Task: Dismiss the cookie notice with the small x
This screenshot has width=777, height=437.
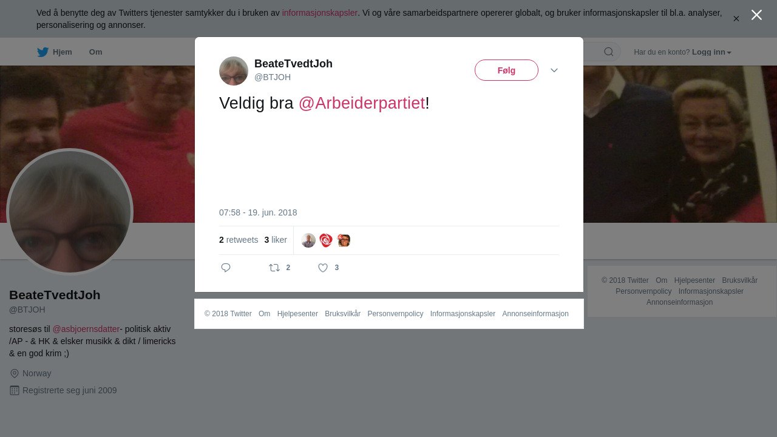Action: coord(736,19)
